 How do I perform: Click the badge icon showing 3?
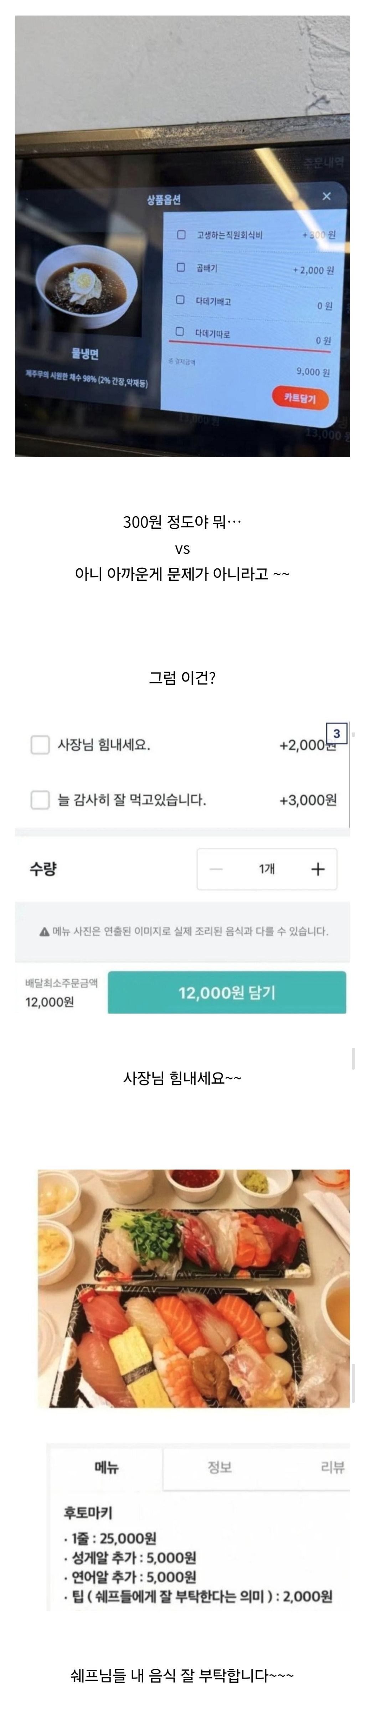coord(336,733)
